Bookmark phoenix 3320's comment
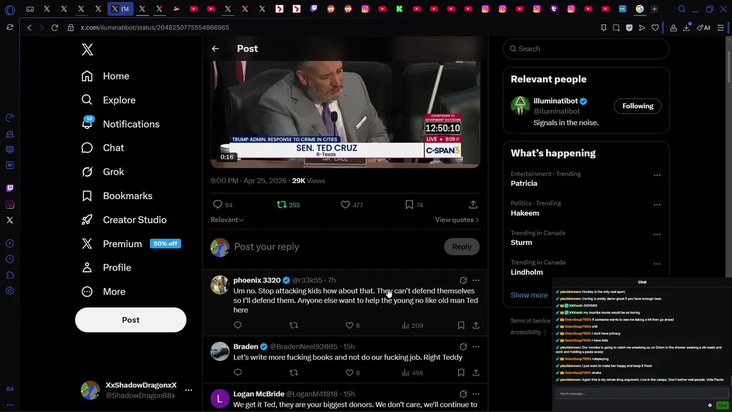Image resolution: width=732 pixels, height=412 pixels. point(461,325)
